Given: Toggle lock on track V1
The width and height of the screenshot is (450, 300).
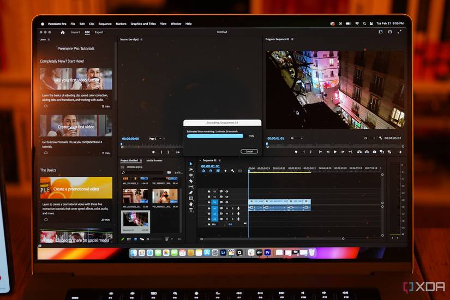Looking at the screenshot, I should click(209, 202).
